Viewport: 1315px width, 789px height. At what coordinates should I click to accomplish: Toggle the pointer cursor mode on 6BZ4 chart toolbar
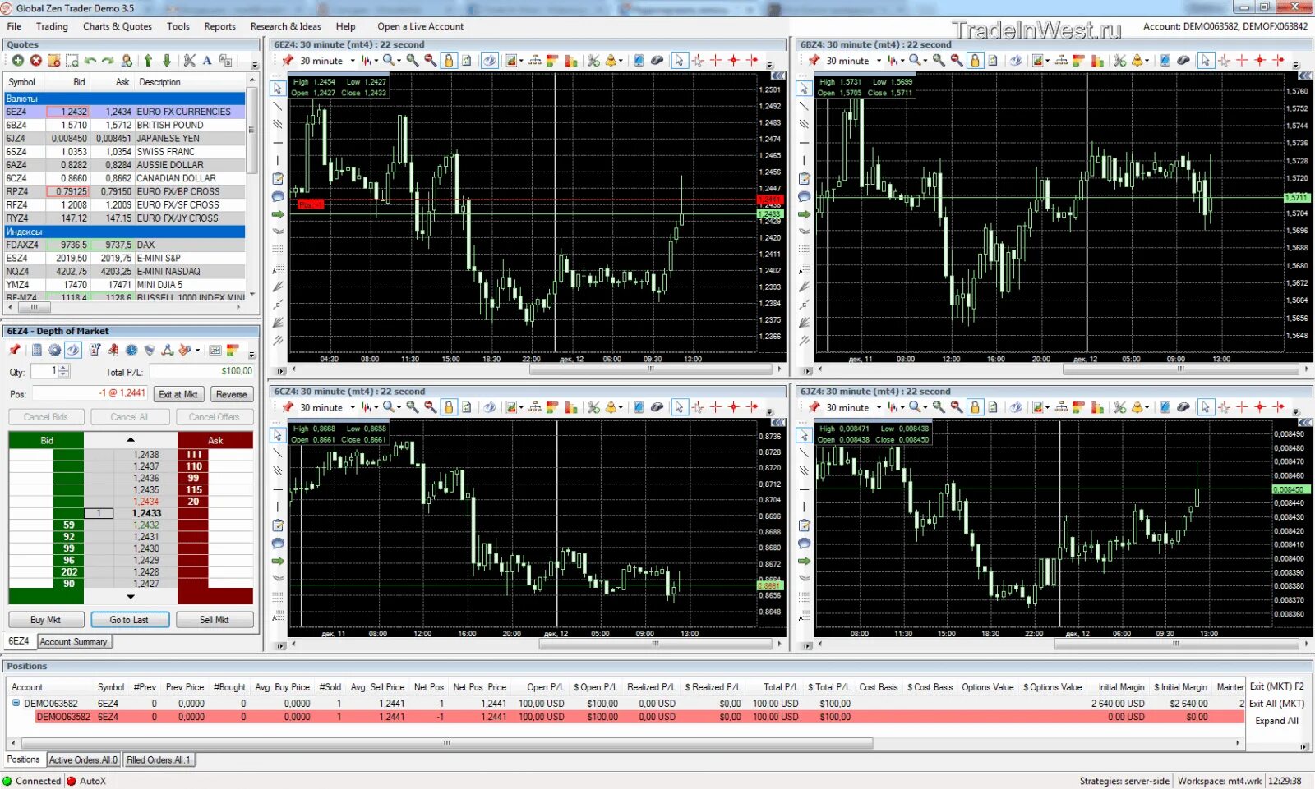click(1206, 61)
